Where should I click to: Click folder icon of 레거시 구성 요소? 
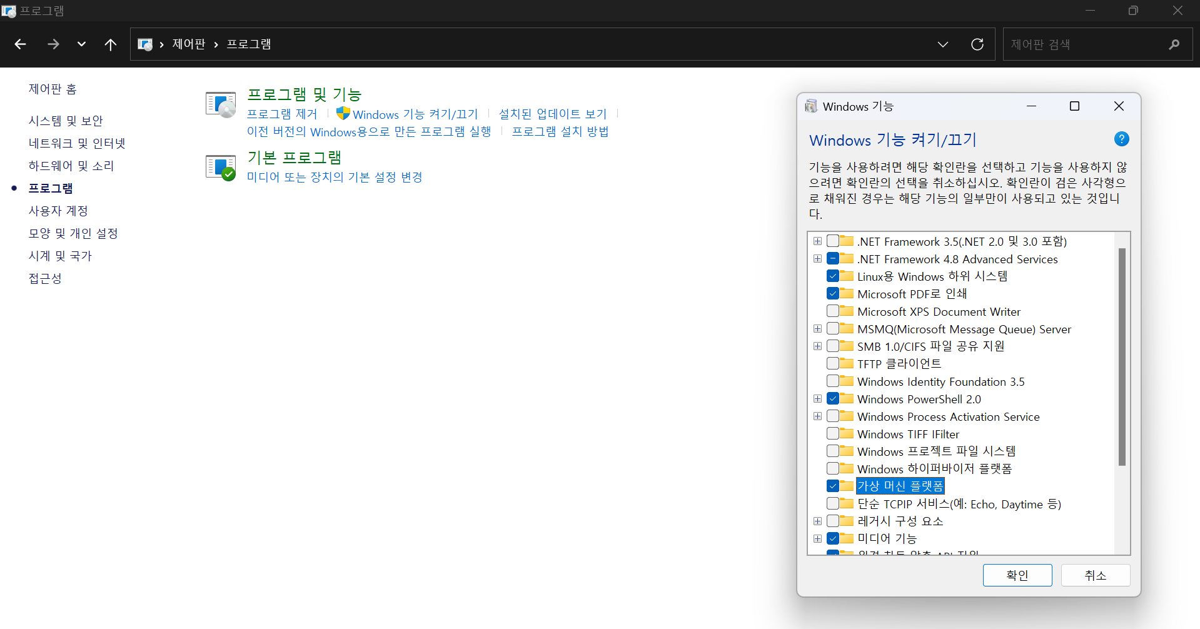point(847,520)
